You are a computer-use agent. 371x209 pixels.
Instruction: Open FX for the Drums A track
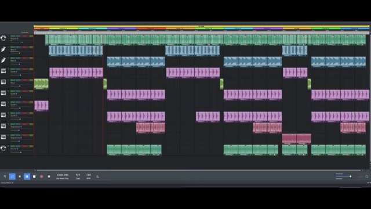point(31,36)
